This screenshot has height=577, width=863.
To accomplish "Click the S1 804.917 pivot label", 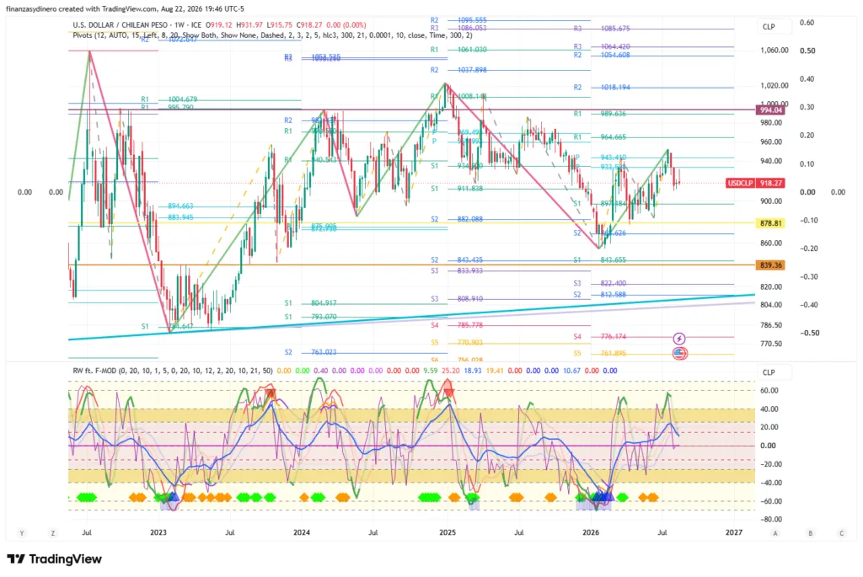I will click(x=310, y=303).
